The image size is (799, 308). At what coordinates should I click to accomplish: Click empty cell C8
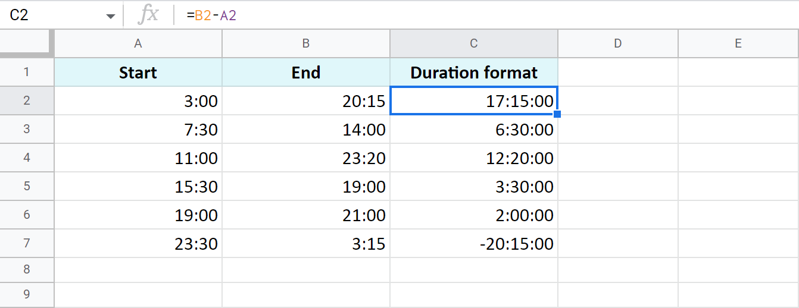pyautogui.click(x=474, y=269)
